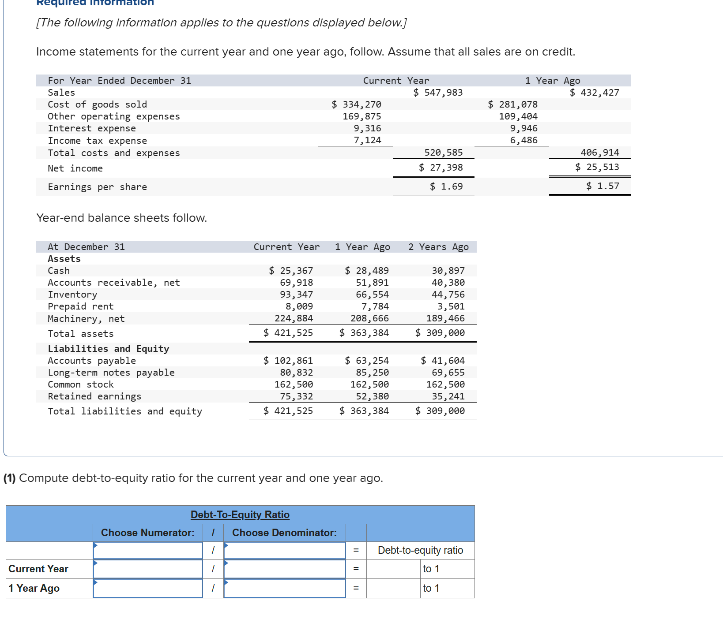723x623 pixels.
Task: Click Current Year debt-to-equity result field
Action: 394,569
